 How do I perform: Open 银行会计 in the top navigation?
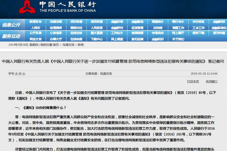[x=178, y=22]
